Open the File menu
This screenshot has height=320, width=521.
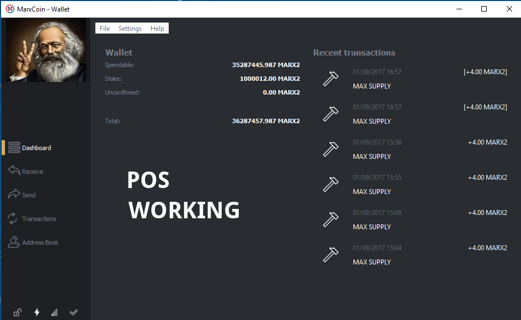105,29
